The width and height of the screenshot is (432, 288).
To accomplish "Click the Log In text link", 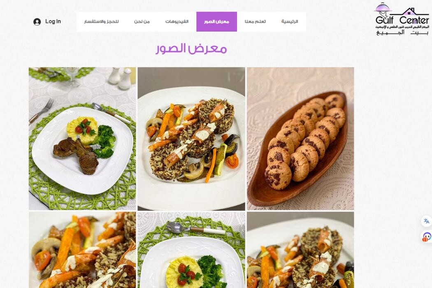I will tap(53, 21).
